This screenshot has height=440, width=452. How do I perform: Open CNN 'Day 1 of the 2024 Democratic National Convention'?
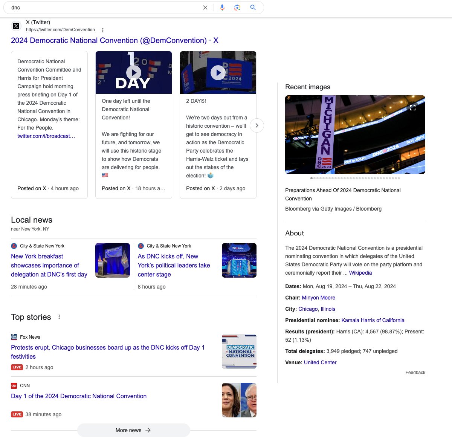tap(79, 396)
